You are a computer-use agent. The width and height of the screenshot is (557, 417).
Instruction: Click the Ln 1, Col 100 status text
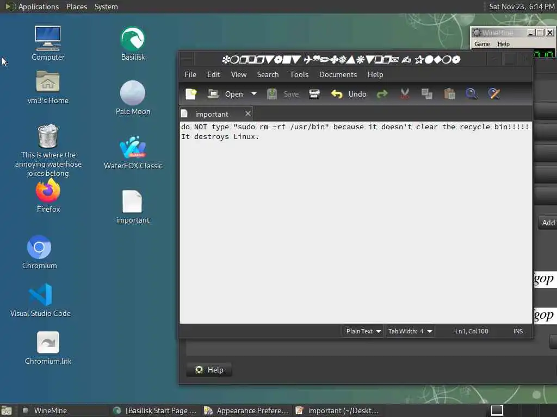472,331
